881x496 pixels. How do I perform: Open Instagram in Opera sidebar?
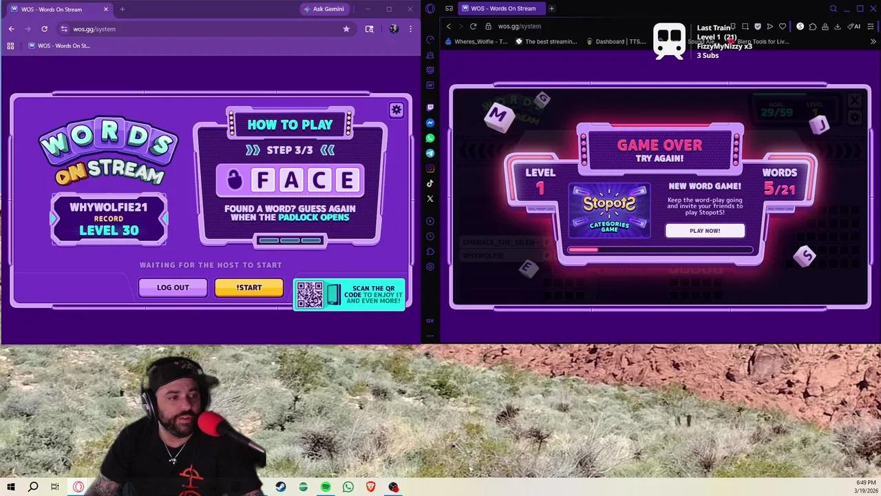coord(430,168)
